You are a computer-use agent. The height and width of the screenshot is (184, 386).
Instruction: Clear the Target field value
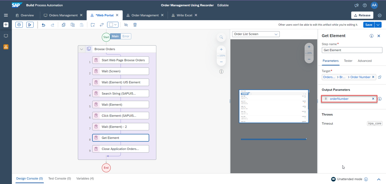point(373,77)
